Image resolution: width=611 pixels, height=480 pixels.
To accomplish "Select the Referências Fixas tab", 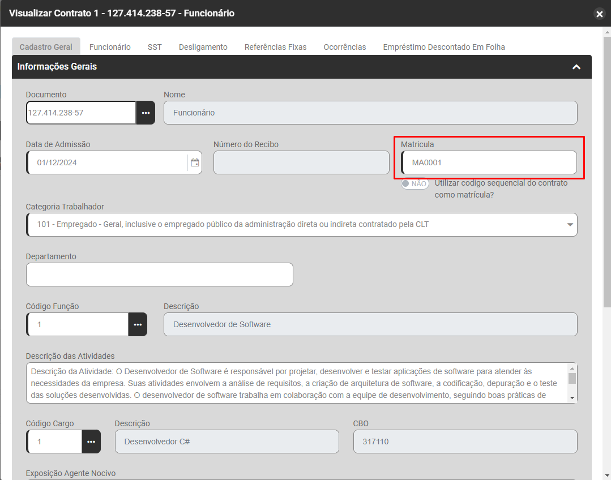I will pyautogui.click(x=275, y=47).
